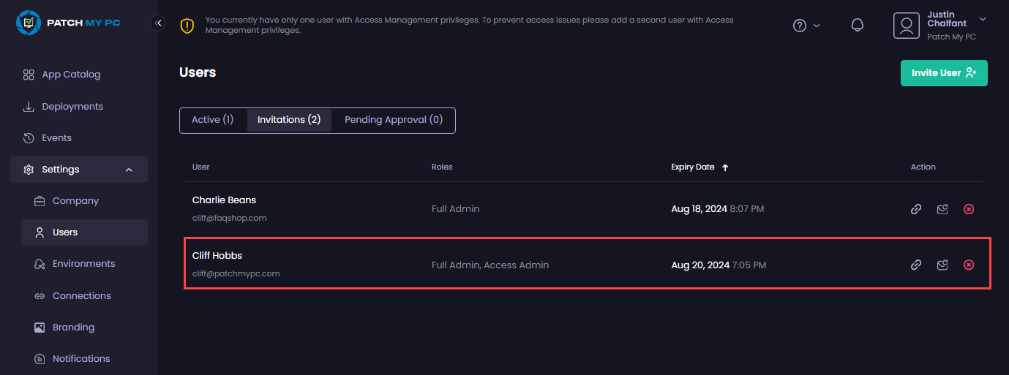This screenshot has height=375, width=1009.
Task: Resend invitation email to Cliff Hobbs
Action: (x=942, y=265)
